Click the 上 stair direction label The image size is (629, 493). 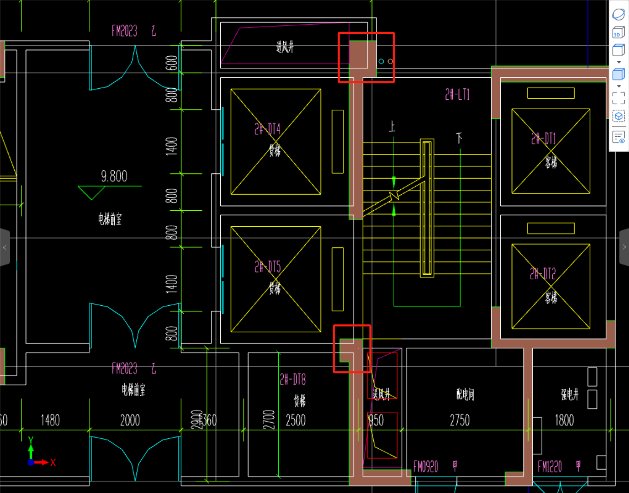[392, 127]
